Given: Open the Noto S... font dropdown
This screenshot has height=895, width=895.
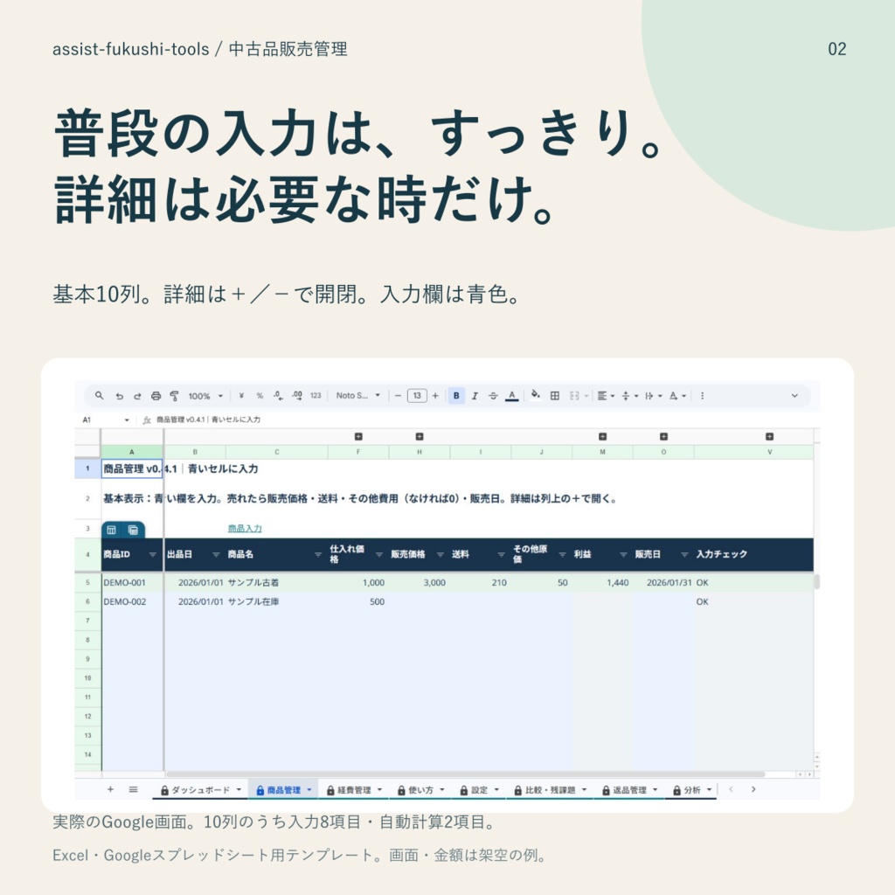Looking at the screenshot, I should coord(358,396).
